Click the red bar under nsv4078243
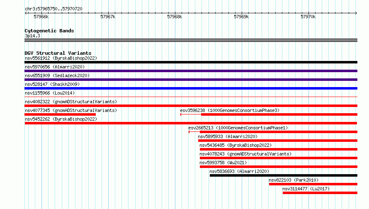Viewport: 369px width, 209px height. tap(279, 158)
